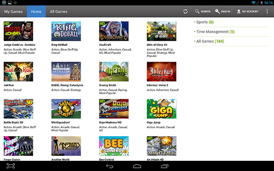Tap the refresh icon in the toolbar

pyautogui.click(x=185, y=12)
